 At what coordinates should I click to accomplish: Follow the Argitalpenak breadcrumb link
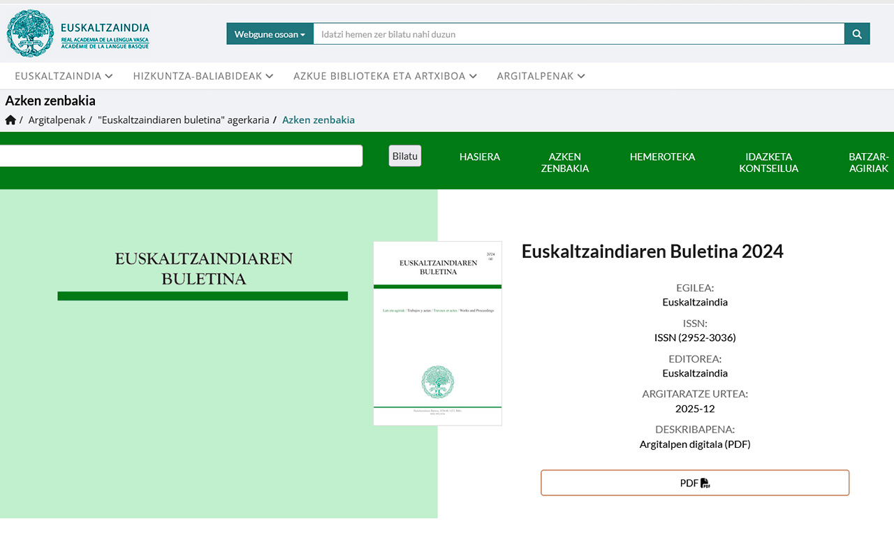57,120
